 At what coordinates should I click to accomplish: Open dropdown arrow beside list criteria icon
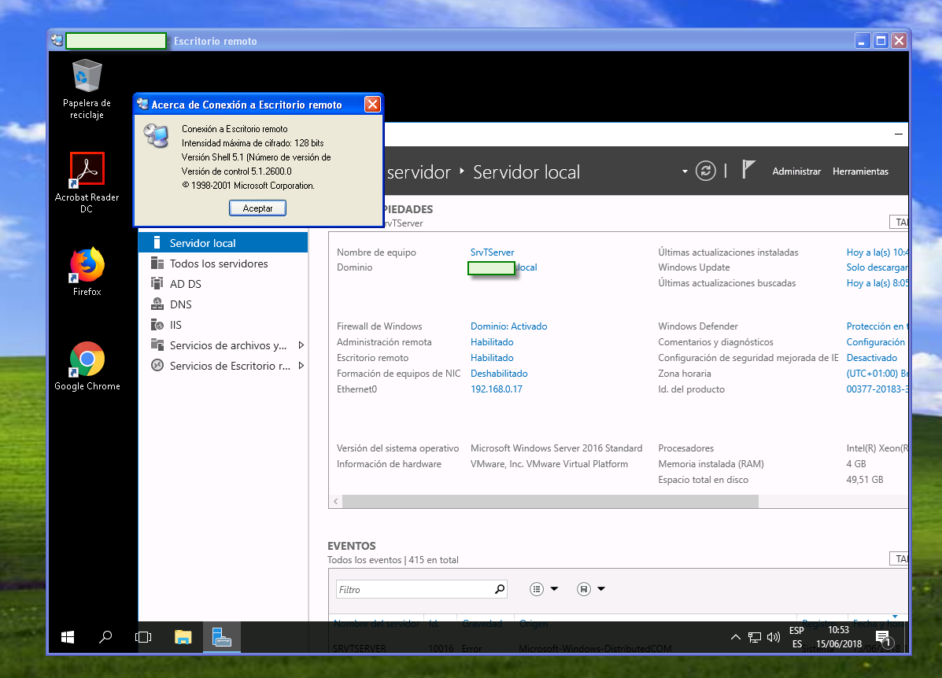[x=554, y=589]
